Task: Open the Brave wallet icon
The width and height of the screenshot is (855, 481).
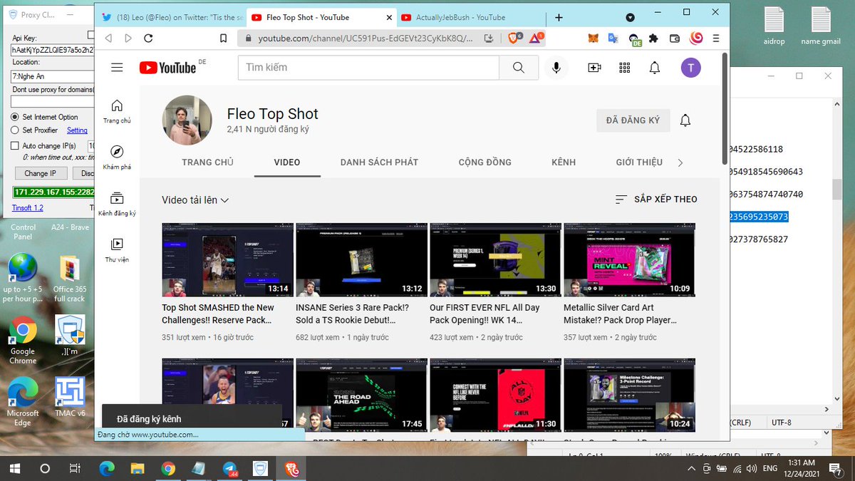Action: (x=676, y=38)
